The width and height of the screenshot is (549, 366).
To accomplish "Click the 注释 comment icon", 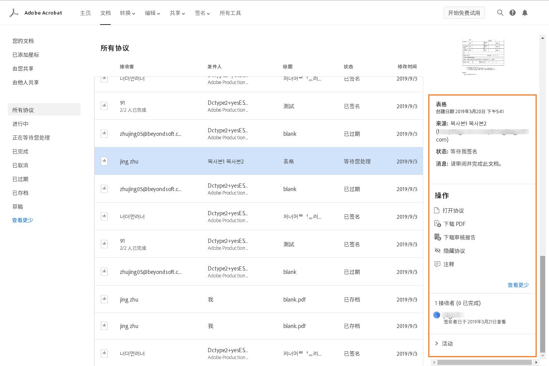I will (437, 264).
